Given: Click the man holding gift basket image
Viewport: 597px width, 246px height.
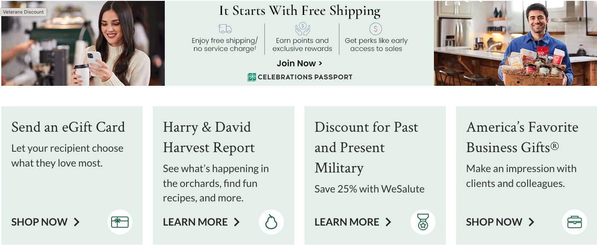Looking at the screenshot, I should click(x=515, y=43).
